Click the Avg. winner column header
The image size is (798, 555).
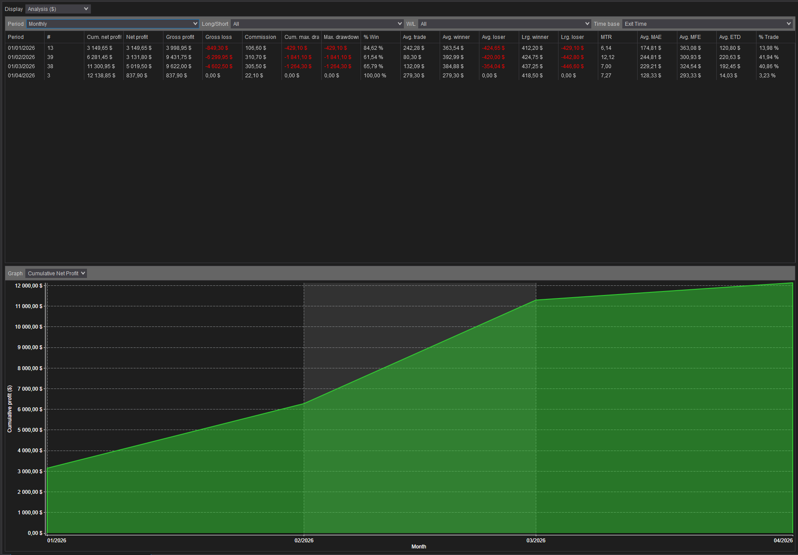point(456,37)
